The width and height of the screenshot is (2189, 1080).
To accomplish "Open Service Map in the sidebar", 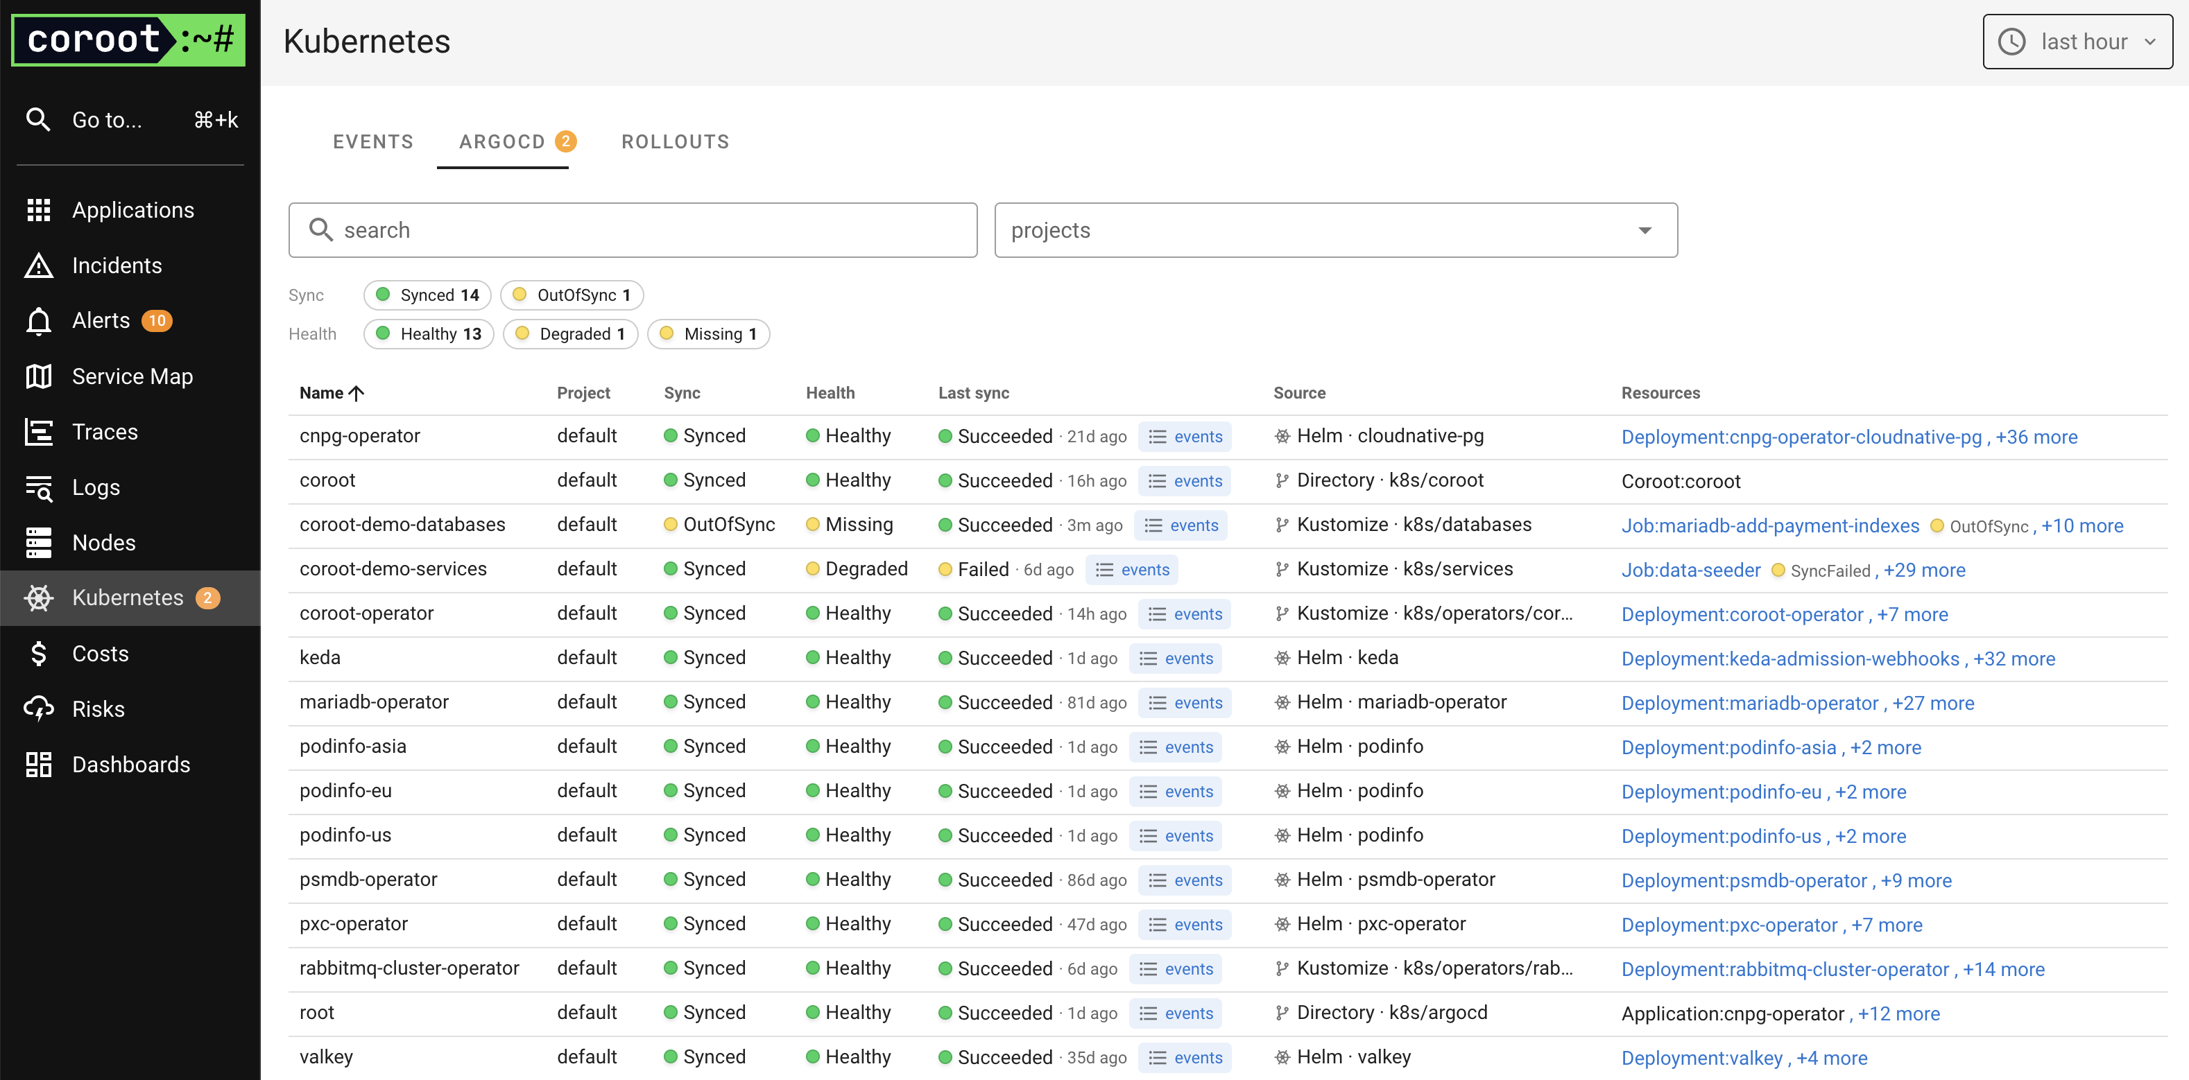I will pyautogui.click(x=130, y=376).
